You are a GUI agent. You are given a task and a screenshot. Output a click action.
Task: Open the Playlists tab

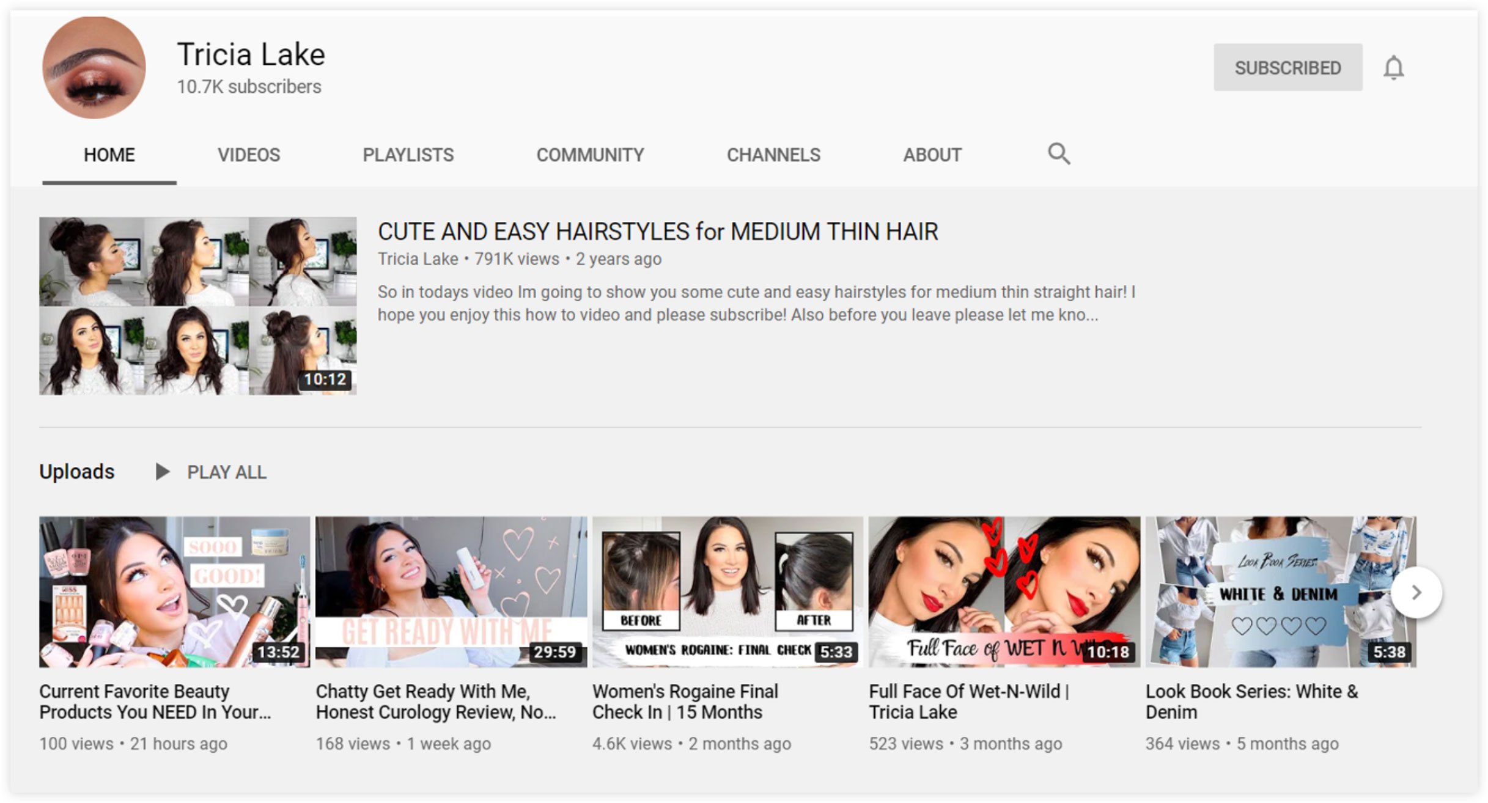pyautogui.click(x=408, y=155)
